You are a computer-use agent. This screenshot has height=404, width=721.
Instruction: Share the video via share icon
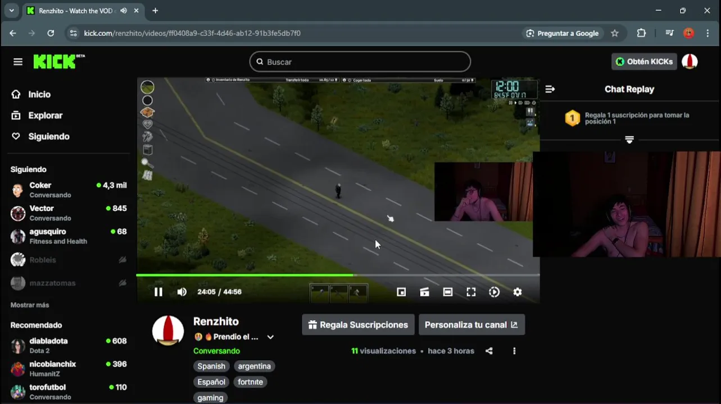pos(489,351)
